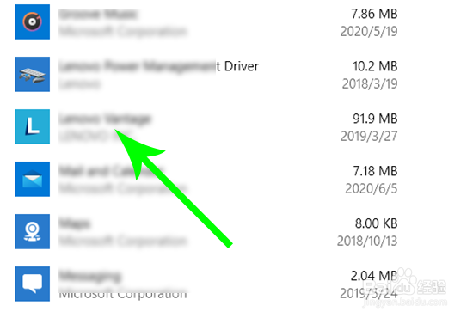Select the Messaging speech bubble icon

(33, 284)
